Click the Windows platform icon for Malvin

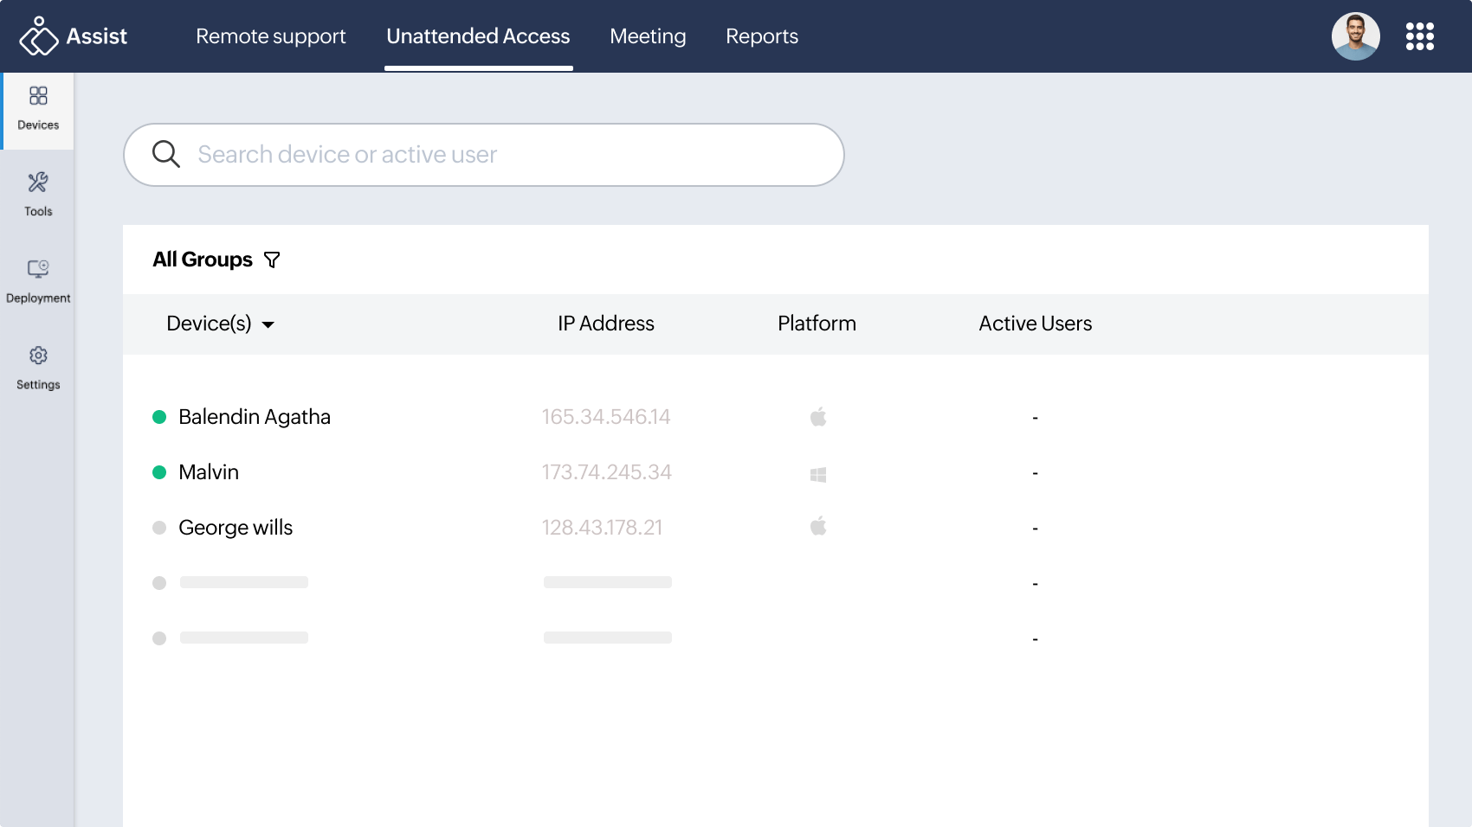(818, 474)
